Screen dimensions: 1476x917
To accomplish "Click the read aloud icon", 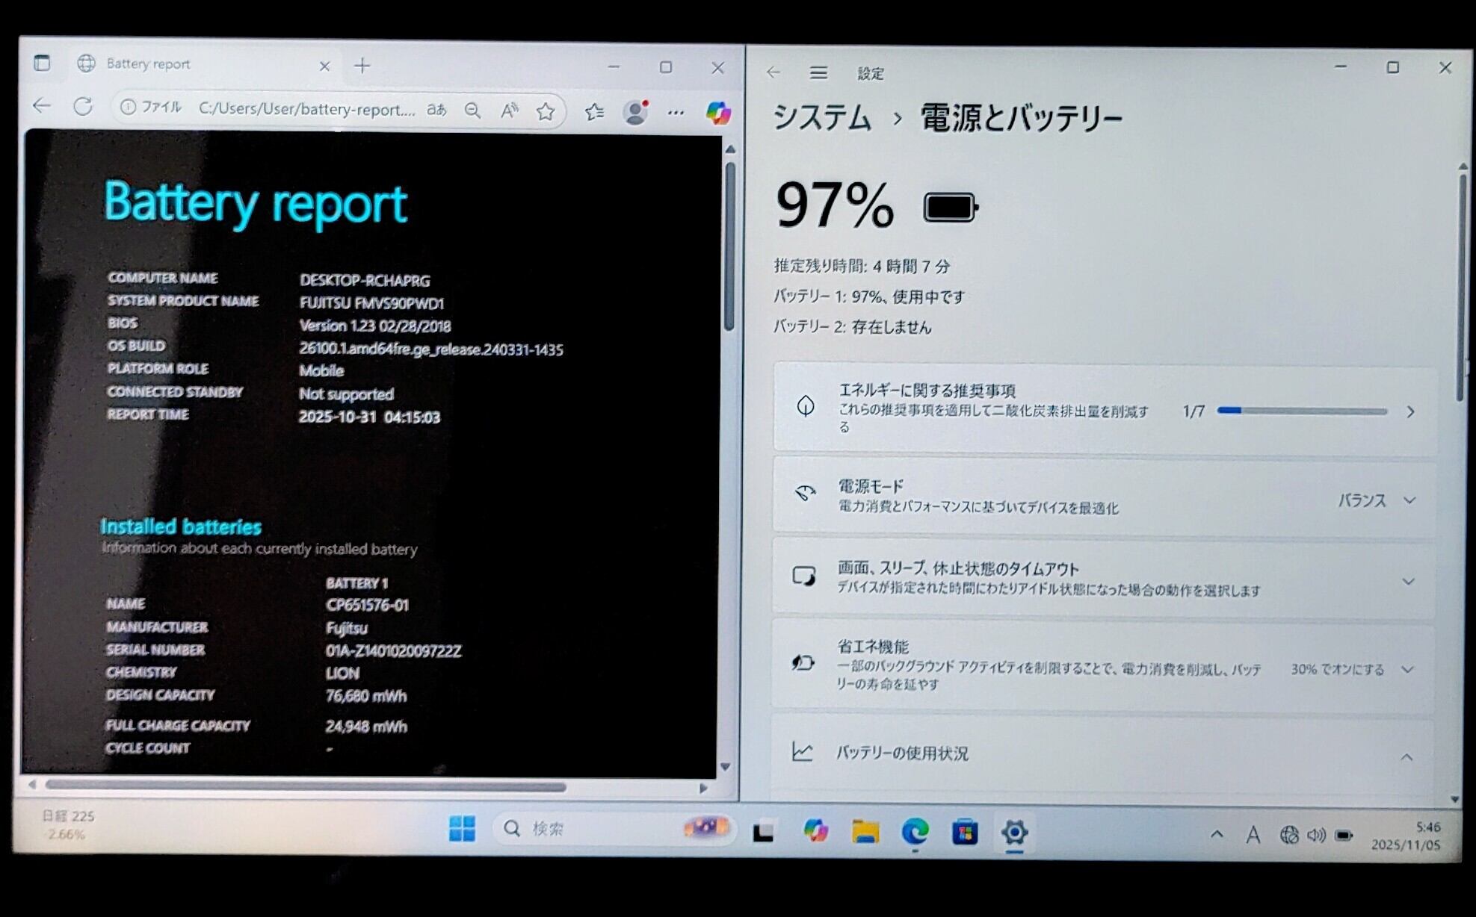I will (x=509, y=111).
